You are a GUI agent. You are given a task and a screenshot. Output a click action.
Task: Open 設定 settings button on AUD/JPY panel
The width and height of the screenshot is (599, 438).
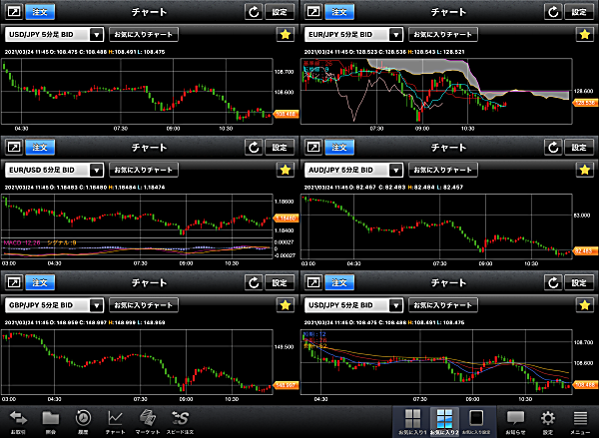coord(579,147)
